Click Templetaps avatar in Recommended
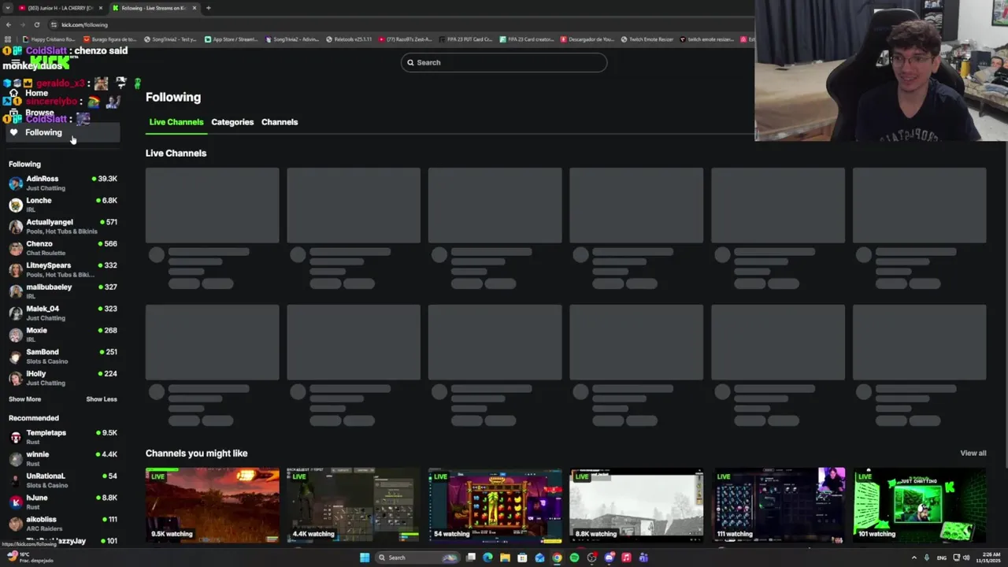Screen dimensions: 1008x567 pyautogui.click(x=16, y=437)
